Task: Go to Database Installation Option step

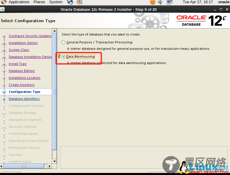Action: pos(30,57)
